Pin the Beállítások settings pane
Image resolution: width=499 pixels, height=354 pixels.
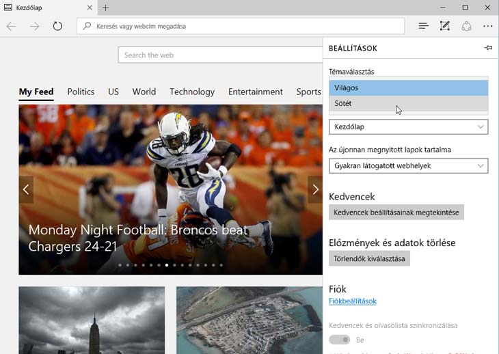coord(487,48)
